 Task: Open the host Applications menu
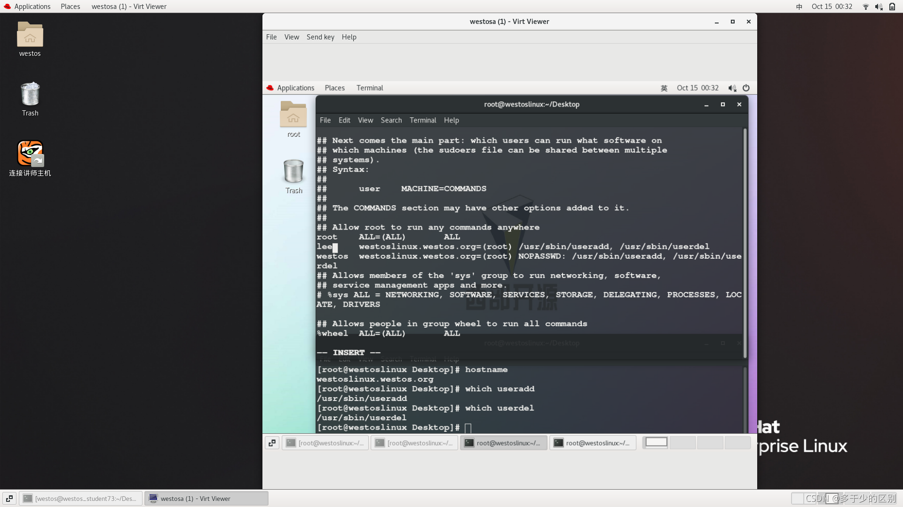(x=32, y=7)
